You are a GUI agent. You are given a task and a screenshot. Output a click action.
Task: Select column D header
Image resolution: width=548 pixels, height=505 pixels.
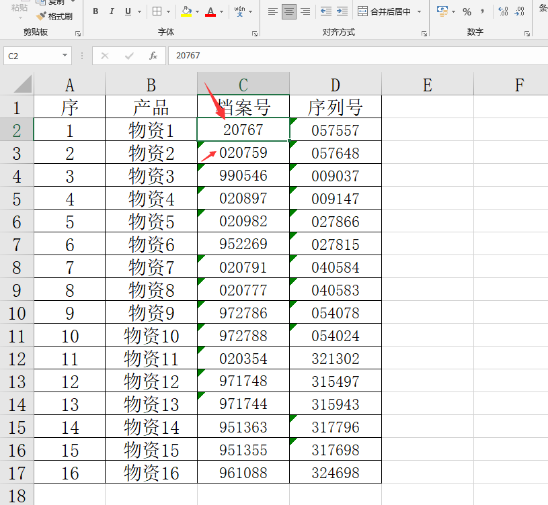pos(336,85)
